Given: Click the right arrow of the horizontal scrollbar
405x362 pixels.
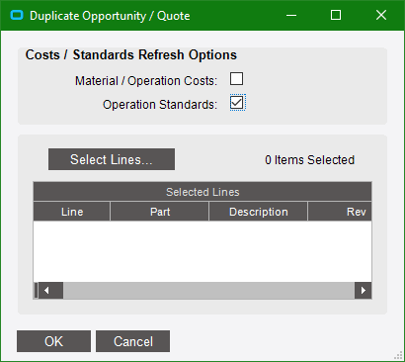Looking at the screenshot, I should pyautogui.click(x=364, y=291).
